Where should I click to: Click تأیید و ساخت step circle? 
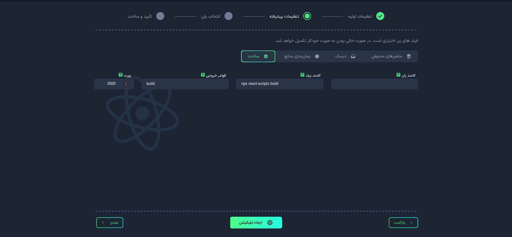click(x=160, y=16)
